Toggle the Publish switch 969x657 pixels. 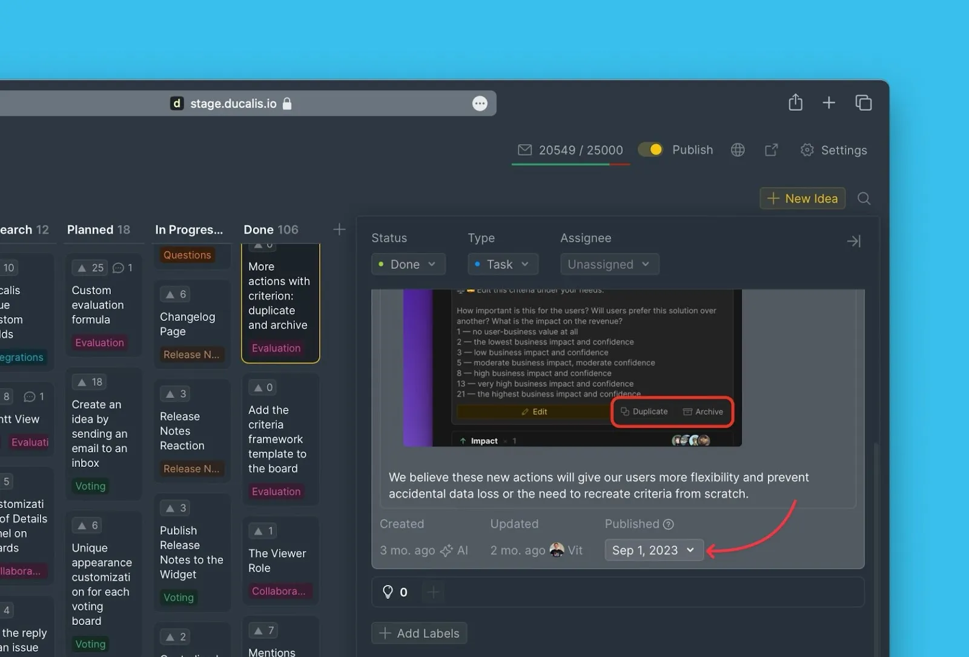[650, 150]
